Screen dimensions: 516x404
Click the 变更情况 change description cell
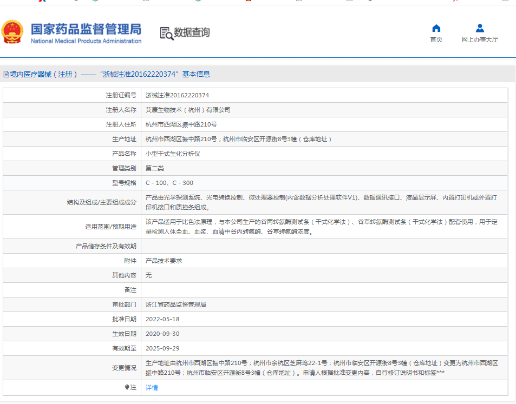325,367
